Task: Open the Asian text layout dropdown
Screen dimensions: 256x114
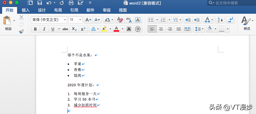Action: [208, 20]
